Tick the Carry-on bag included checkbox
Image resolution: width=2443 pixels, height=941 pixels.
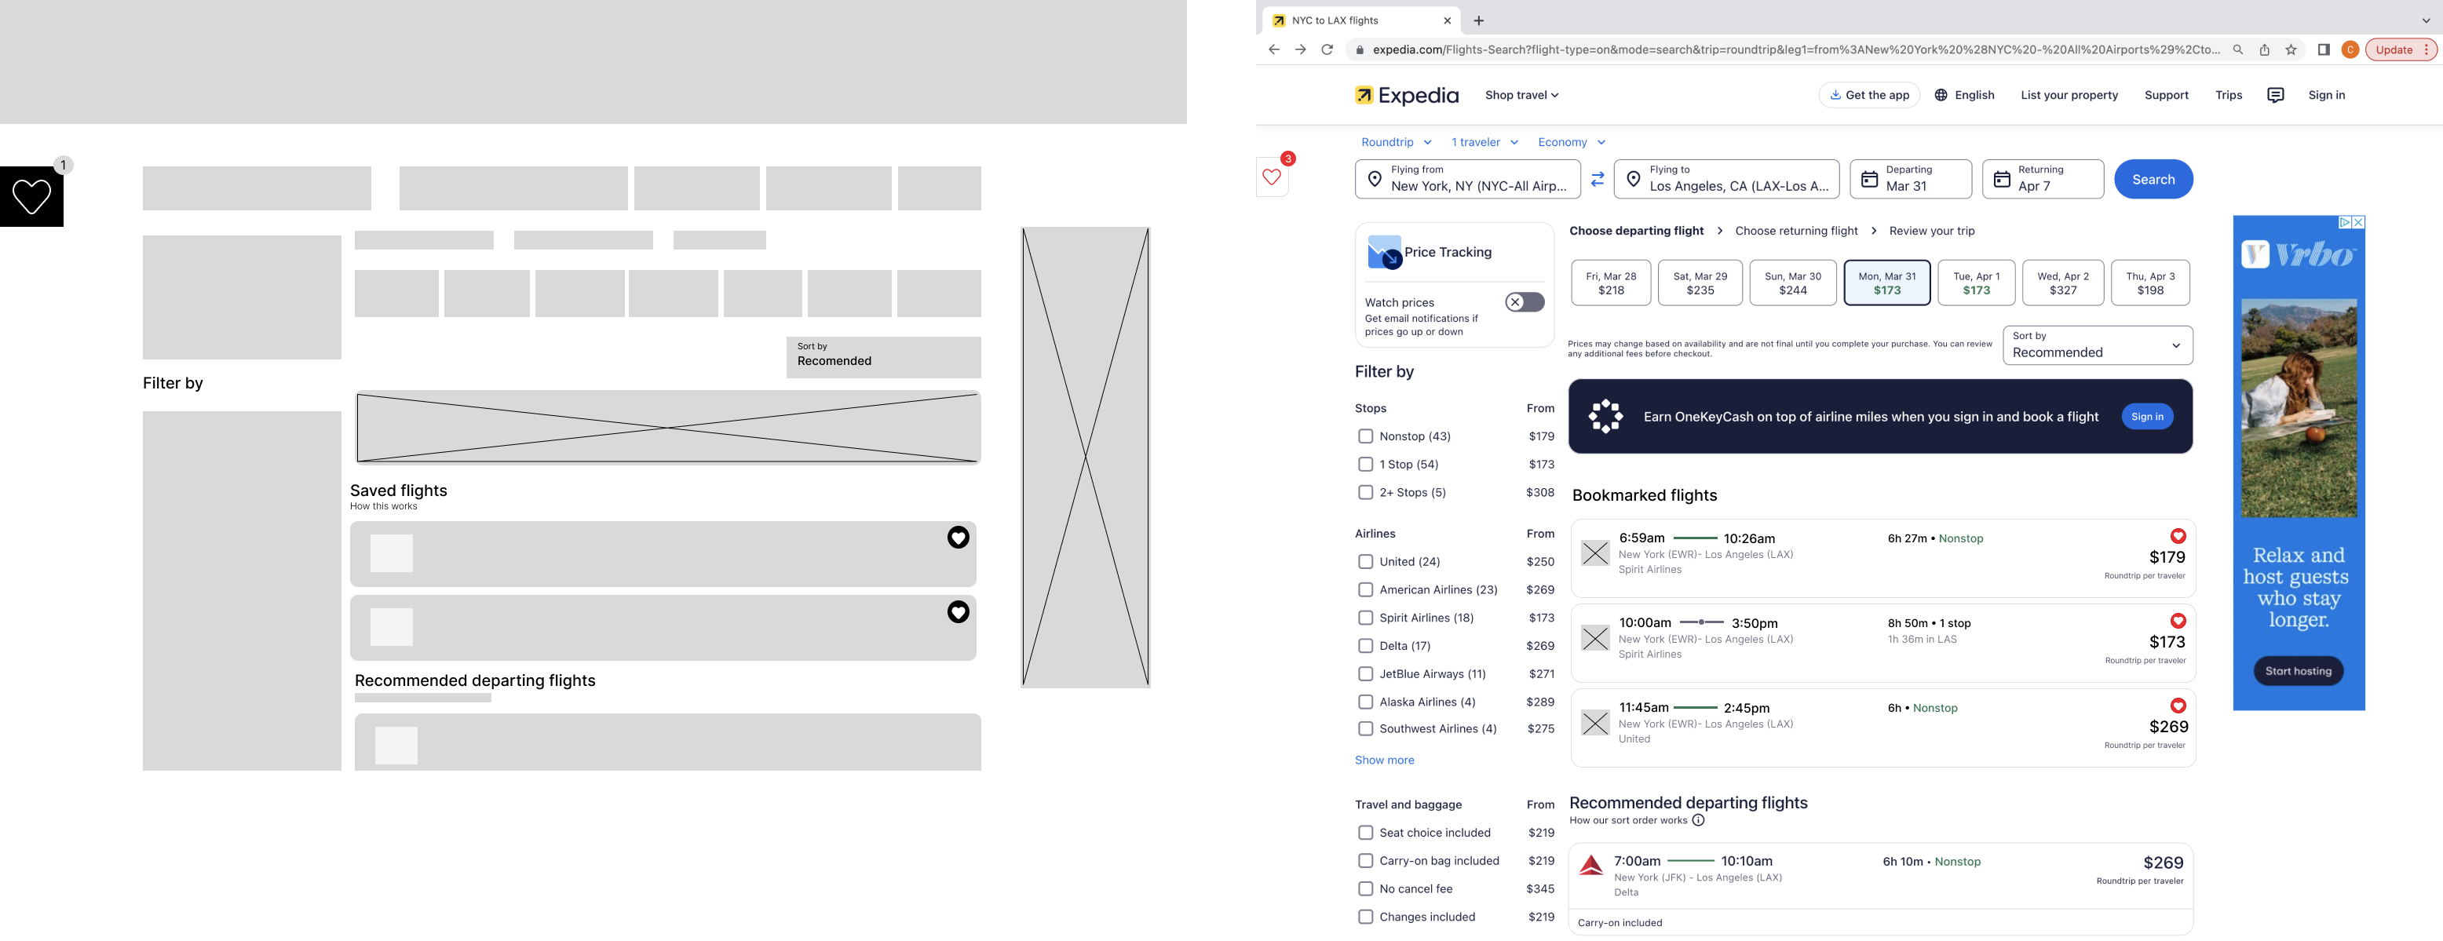point(1364,861)
